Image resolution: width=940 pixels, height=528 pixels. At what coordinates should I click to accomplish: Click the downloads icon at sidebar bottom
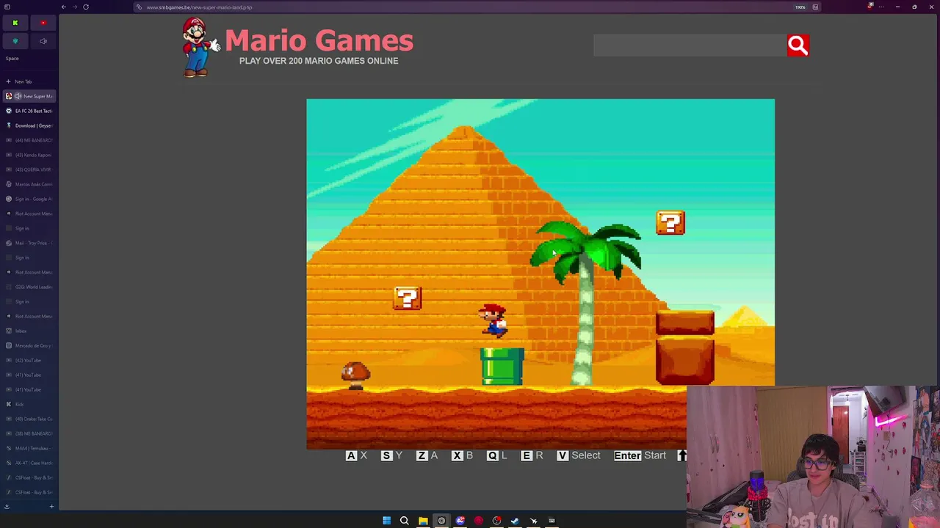(x=7, y=506)
